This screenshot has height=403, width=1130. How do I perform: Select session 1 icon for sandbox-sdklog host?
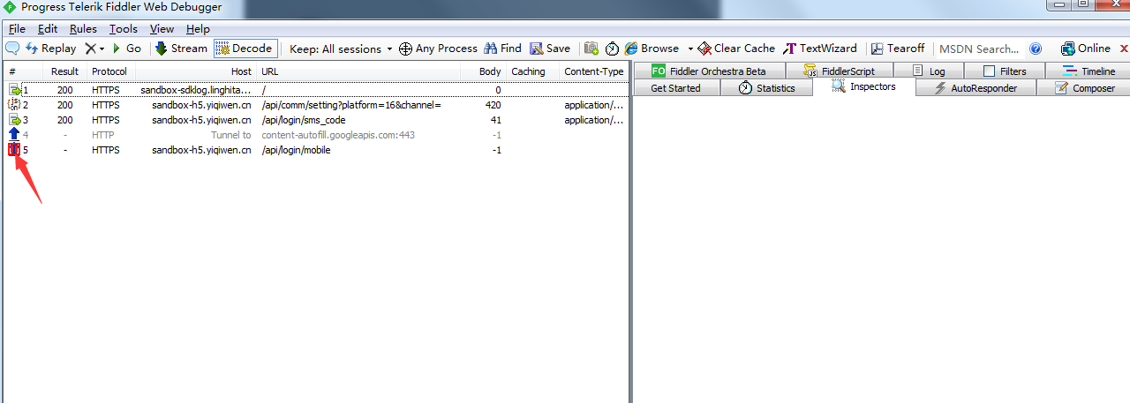pyautogui.click(x=14, y=90)
